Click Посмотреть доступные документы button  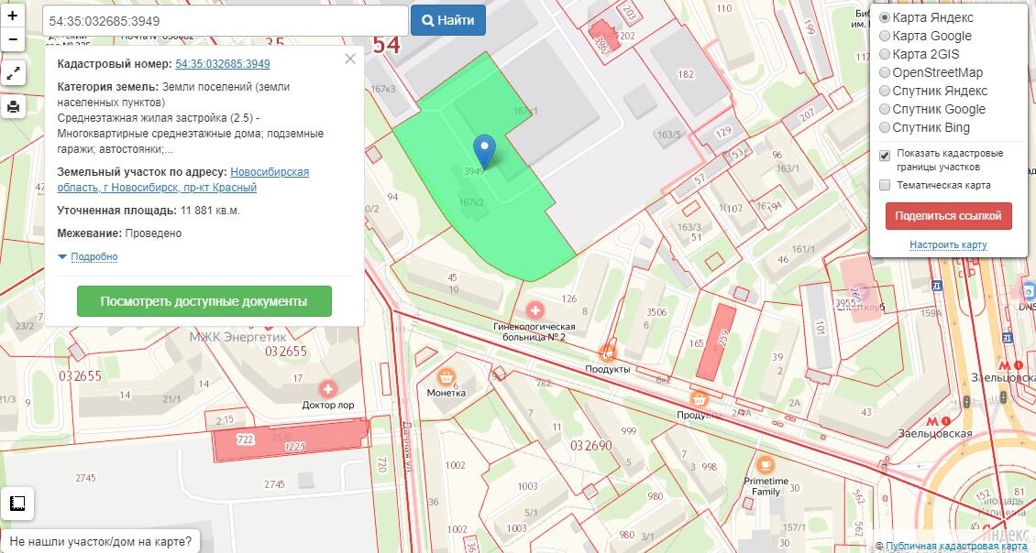click(204, 301)
